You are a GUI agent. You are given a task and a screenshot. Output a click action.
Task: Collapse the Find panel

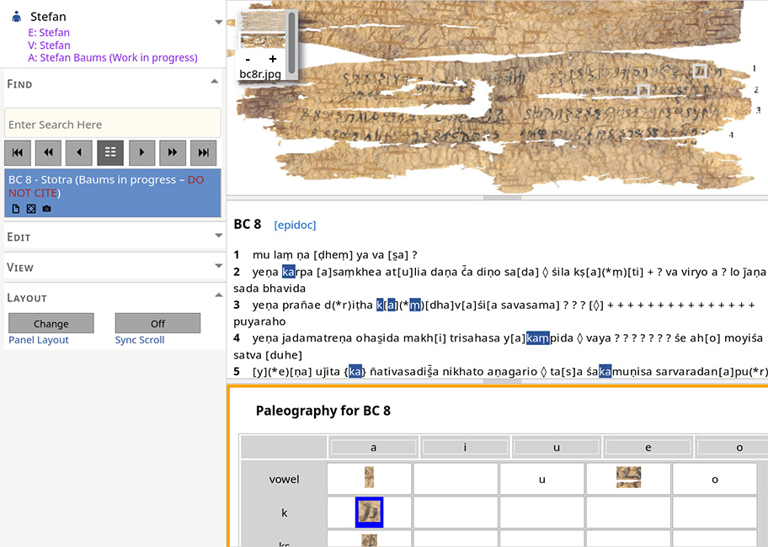coord(214,82)
